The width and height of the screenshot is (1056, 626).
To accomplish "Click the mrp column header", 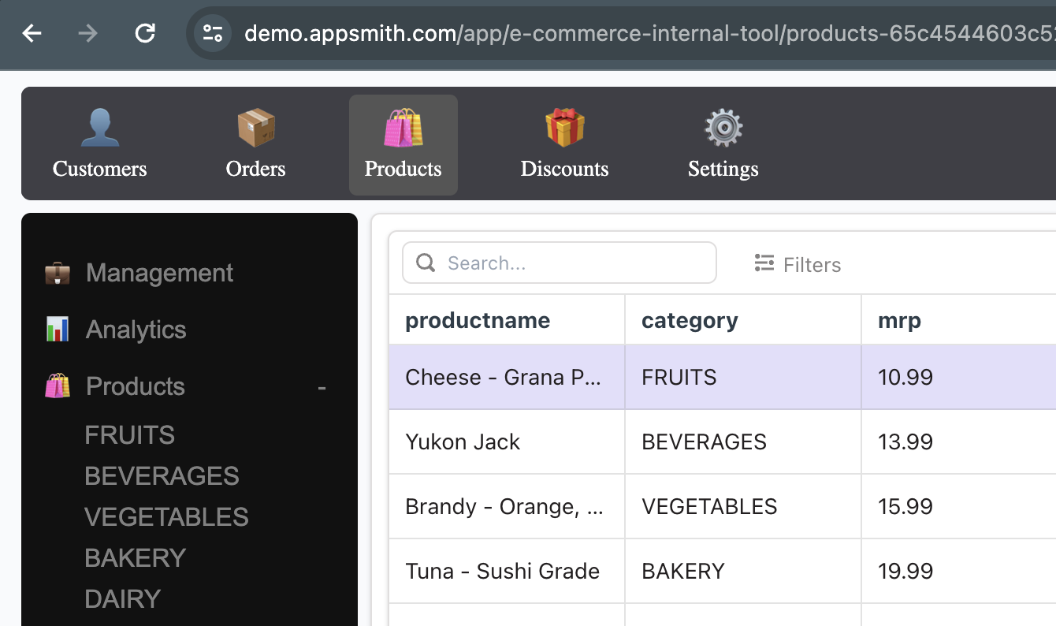I will [x=900, y=320].
